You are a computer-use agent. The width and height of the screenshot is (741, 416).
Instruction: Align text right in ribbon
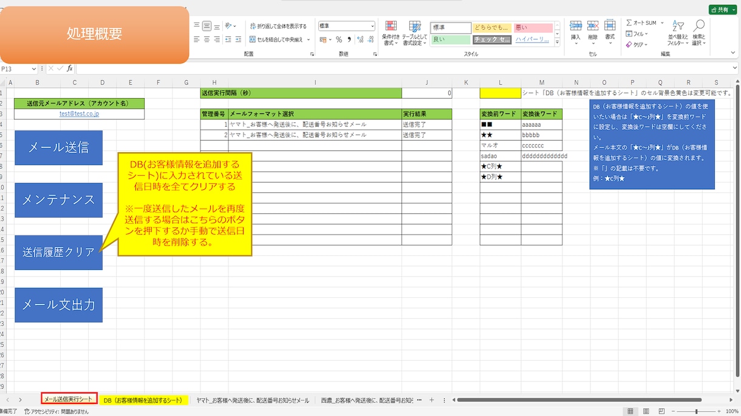click(x=217, y=39)
